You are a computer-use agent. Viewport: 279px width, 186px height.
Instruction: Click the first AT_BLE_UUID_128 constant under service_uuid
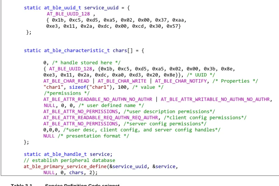point(68,14)
